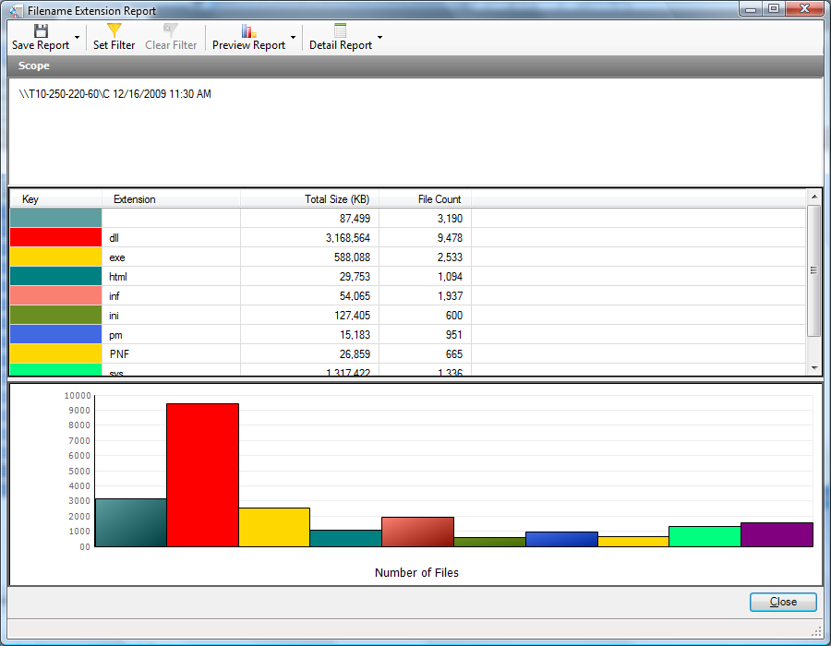Select the exe extension row
831x646 pixels.
(408, 257)
